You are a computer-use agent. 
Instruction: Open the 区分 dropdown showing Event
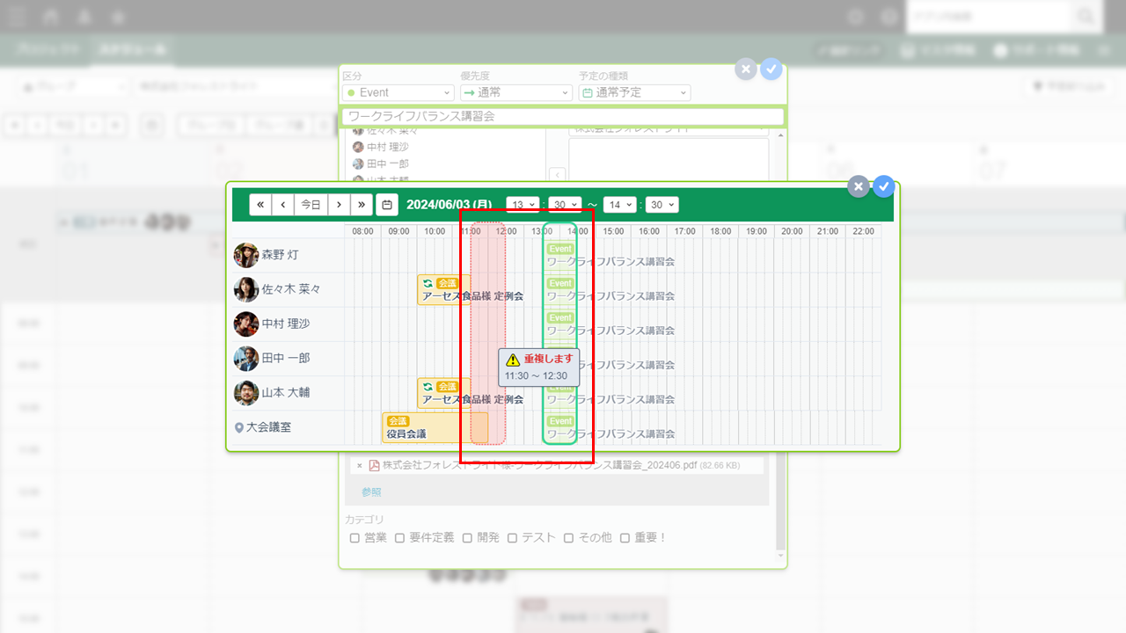pyautogui.click(x=398, y=92)
